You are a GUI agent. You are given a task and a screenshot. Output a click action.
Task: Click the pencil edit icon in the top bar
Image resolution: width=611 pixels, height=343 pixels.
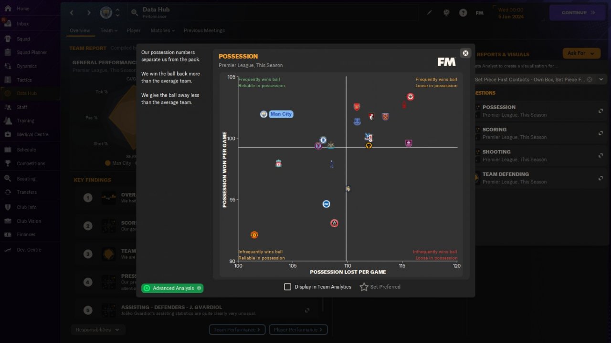(430, 13)
